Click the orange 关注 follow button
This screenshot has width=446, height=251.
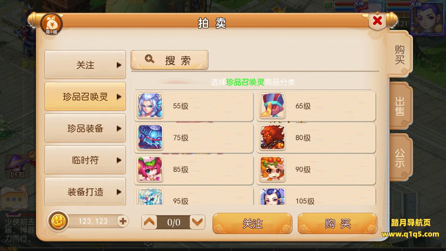click(x=252, y=223)
